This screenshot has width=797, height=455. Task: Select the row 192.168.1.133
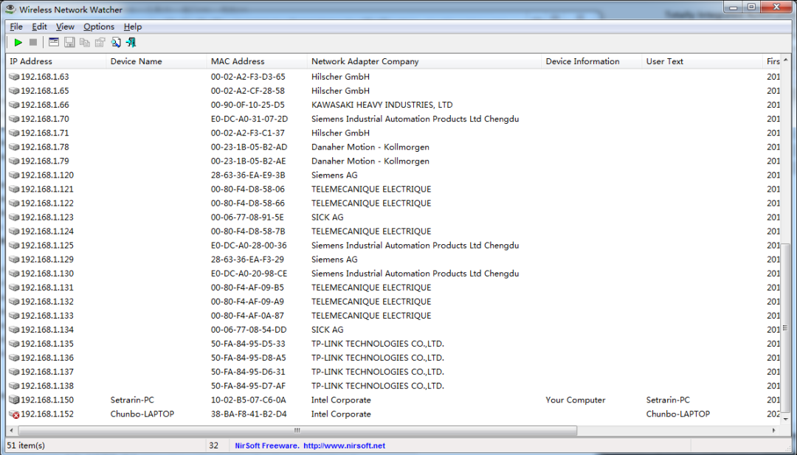click(x=393, y=316)
